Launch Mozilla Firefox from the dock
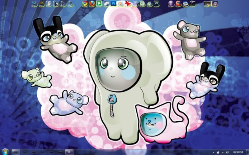Image resolution: width=249 pixels, height=155 pixels. coord(92,4)
